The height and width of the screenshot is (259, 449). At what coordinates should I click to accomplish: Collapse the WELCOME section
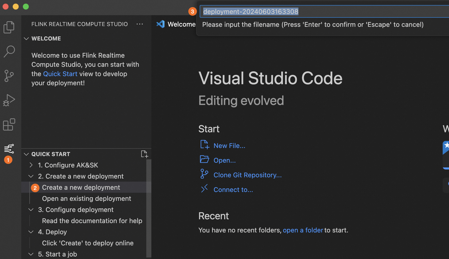[x=26, y=38]
